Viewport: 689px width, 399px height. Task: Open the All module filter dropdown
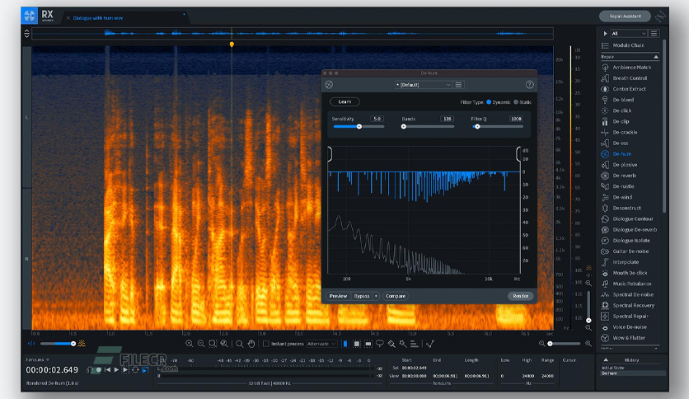coord(629,34)
